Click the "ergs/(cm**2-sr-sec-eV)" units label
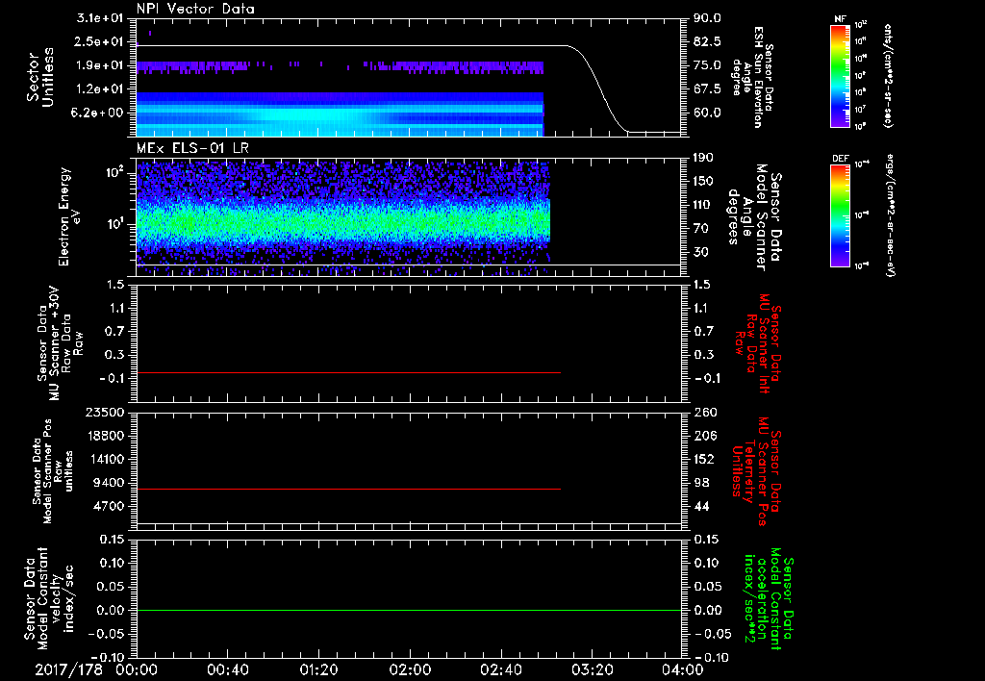The height and width of the screenshot is (681, 985). (890, 214)
